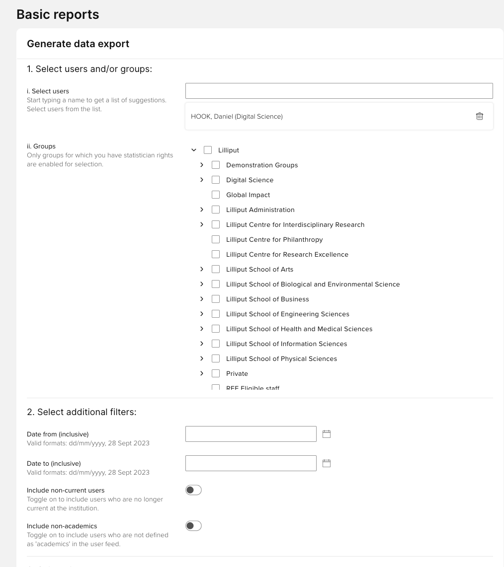Expand the Private group node
Image resolution: width=504 pixels, height=567 pixels.
202,373
